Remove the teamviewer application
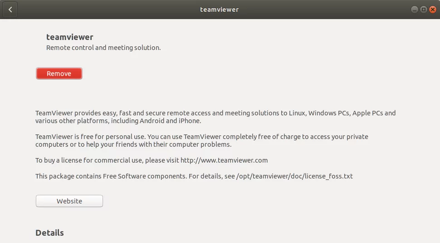 (x=59, y=74)
